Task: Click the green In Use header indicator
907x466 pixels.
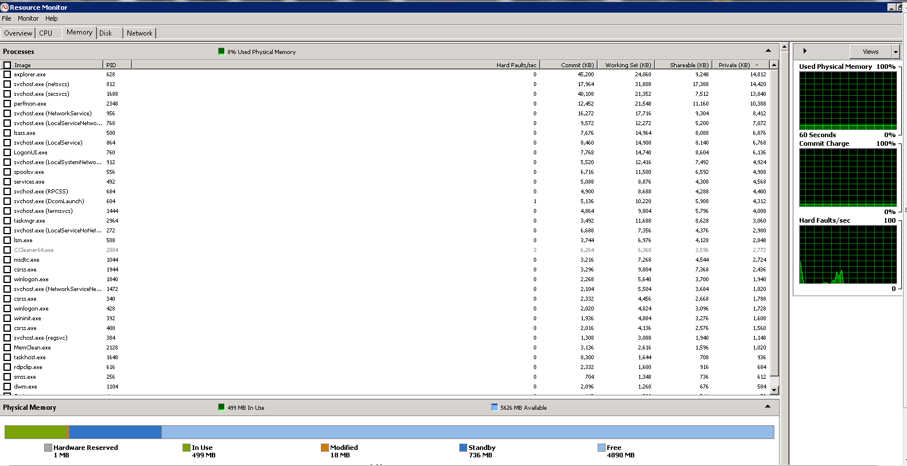Action: click(222, 407)
